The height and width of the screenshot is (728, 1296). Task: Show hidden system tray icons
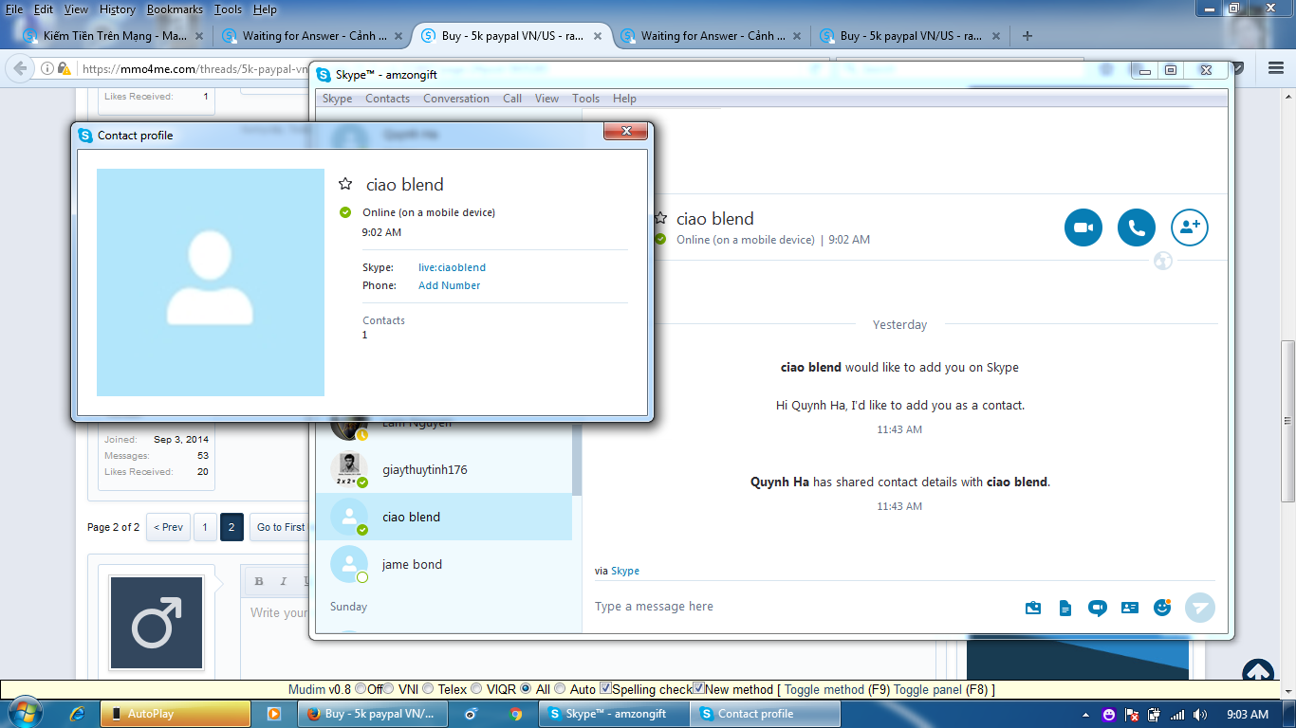coord(1085,715)
